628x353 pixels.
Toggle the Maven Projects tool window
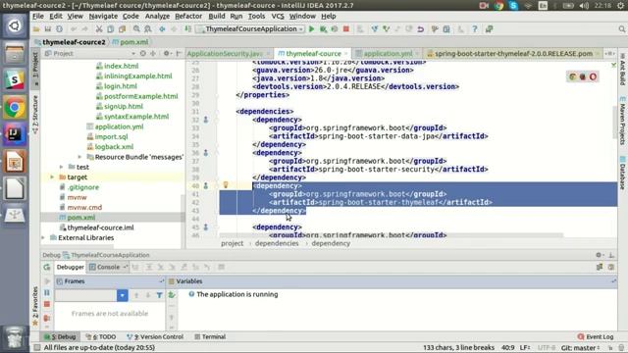click(622, 121)
